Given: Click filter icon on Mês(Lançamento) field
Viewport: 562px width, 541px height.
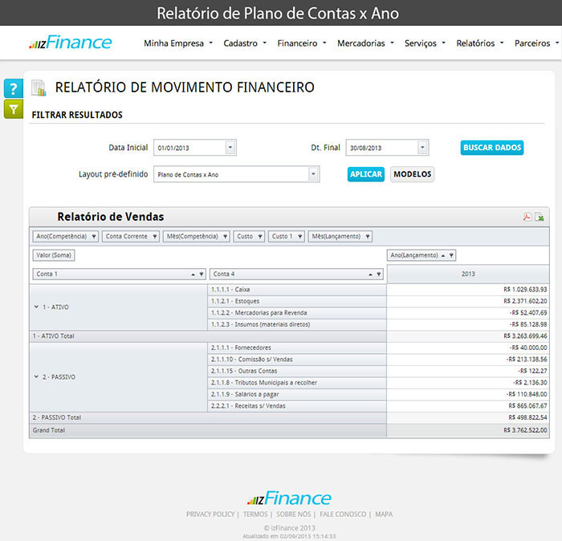Looking at the screenshot, I should 368,237.
